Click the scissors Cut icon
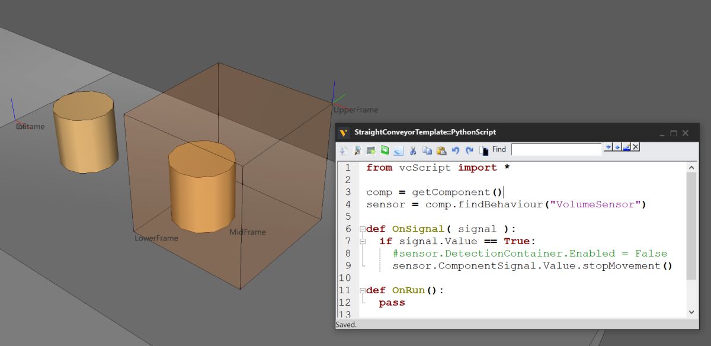Viewport: 711px width, 346px height. point(413,150)
